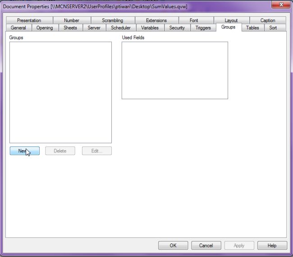Switch to the Presentation tab
Image resolution: width=293 pixels, height=257 pixels.
click(29, 20)
